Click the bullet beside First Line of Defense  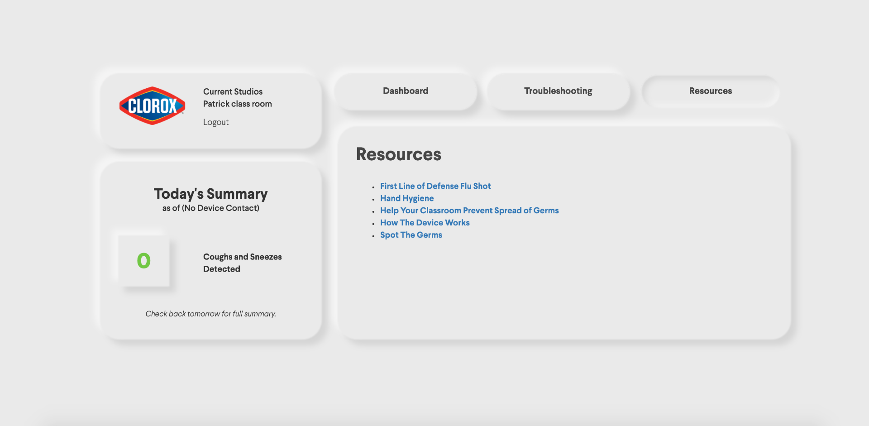(x=373, y=187)
